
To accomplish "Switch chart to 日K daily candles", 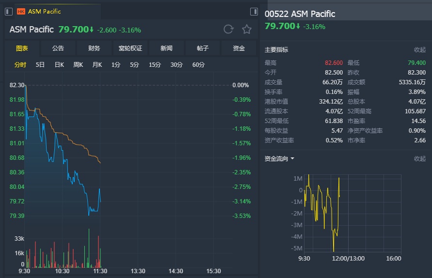I will point(59,64).
